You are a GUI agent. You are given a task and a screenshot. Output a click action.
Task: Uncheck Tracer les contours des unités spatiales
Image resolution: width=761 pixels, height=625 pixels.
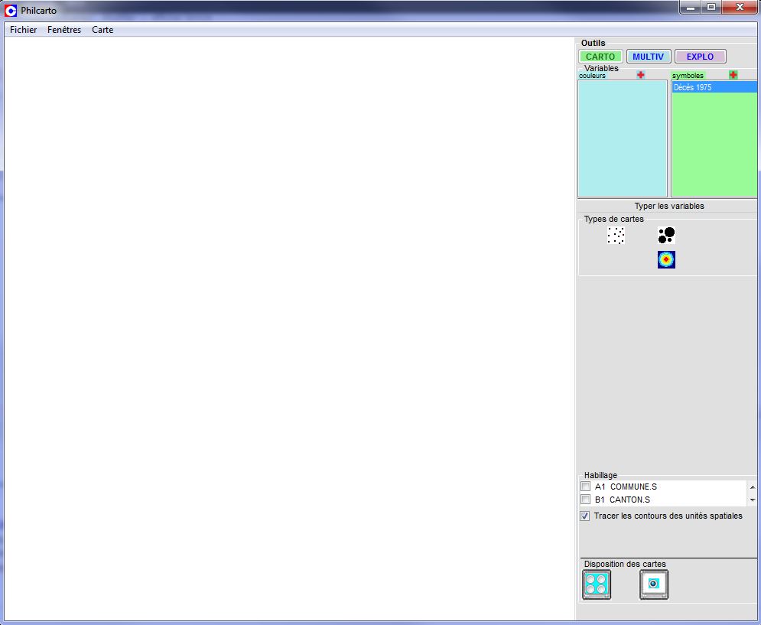pyautogui.click(x=585, y=516)
